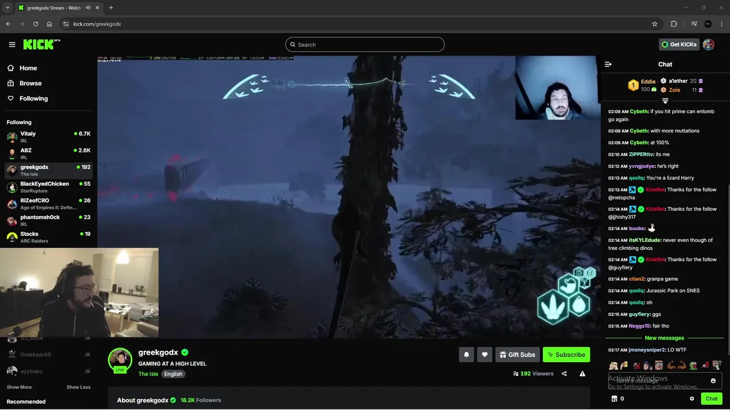
Task: Open Following in the sidebar
Action: coord(27,99)
